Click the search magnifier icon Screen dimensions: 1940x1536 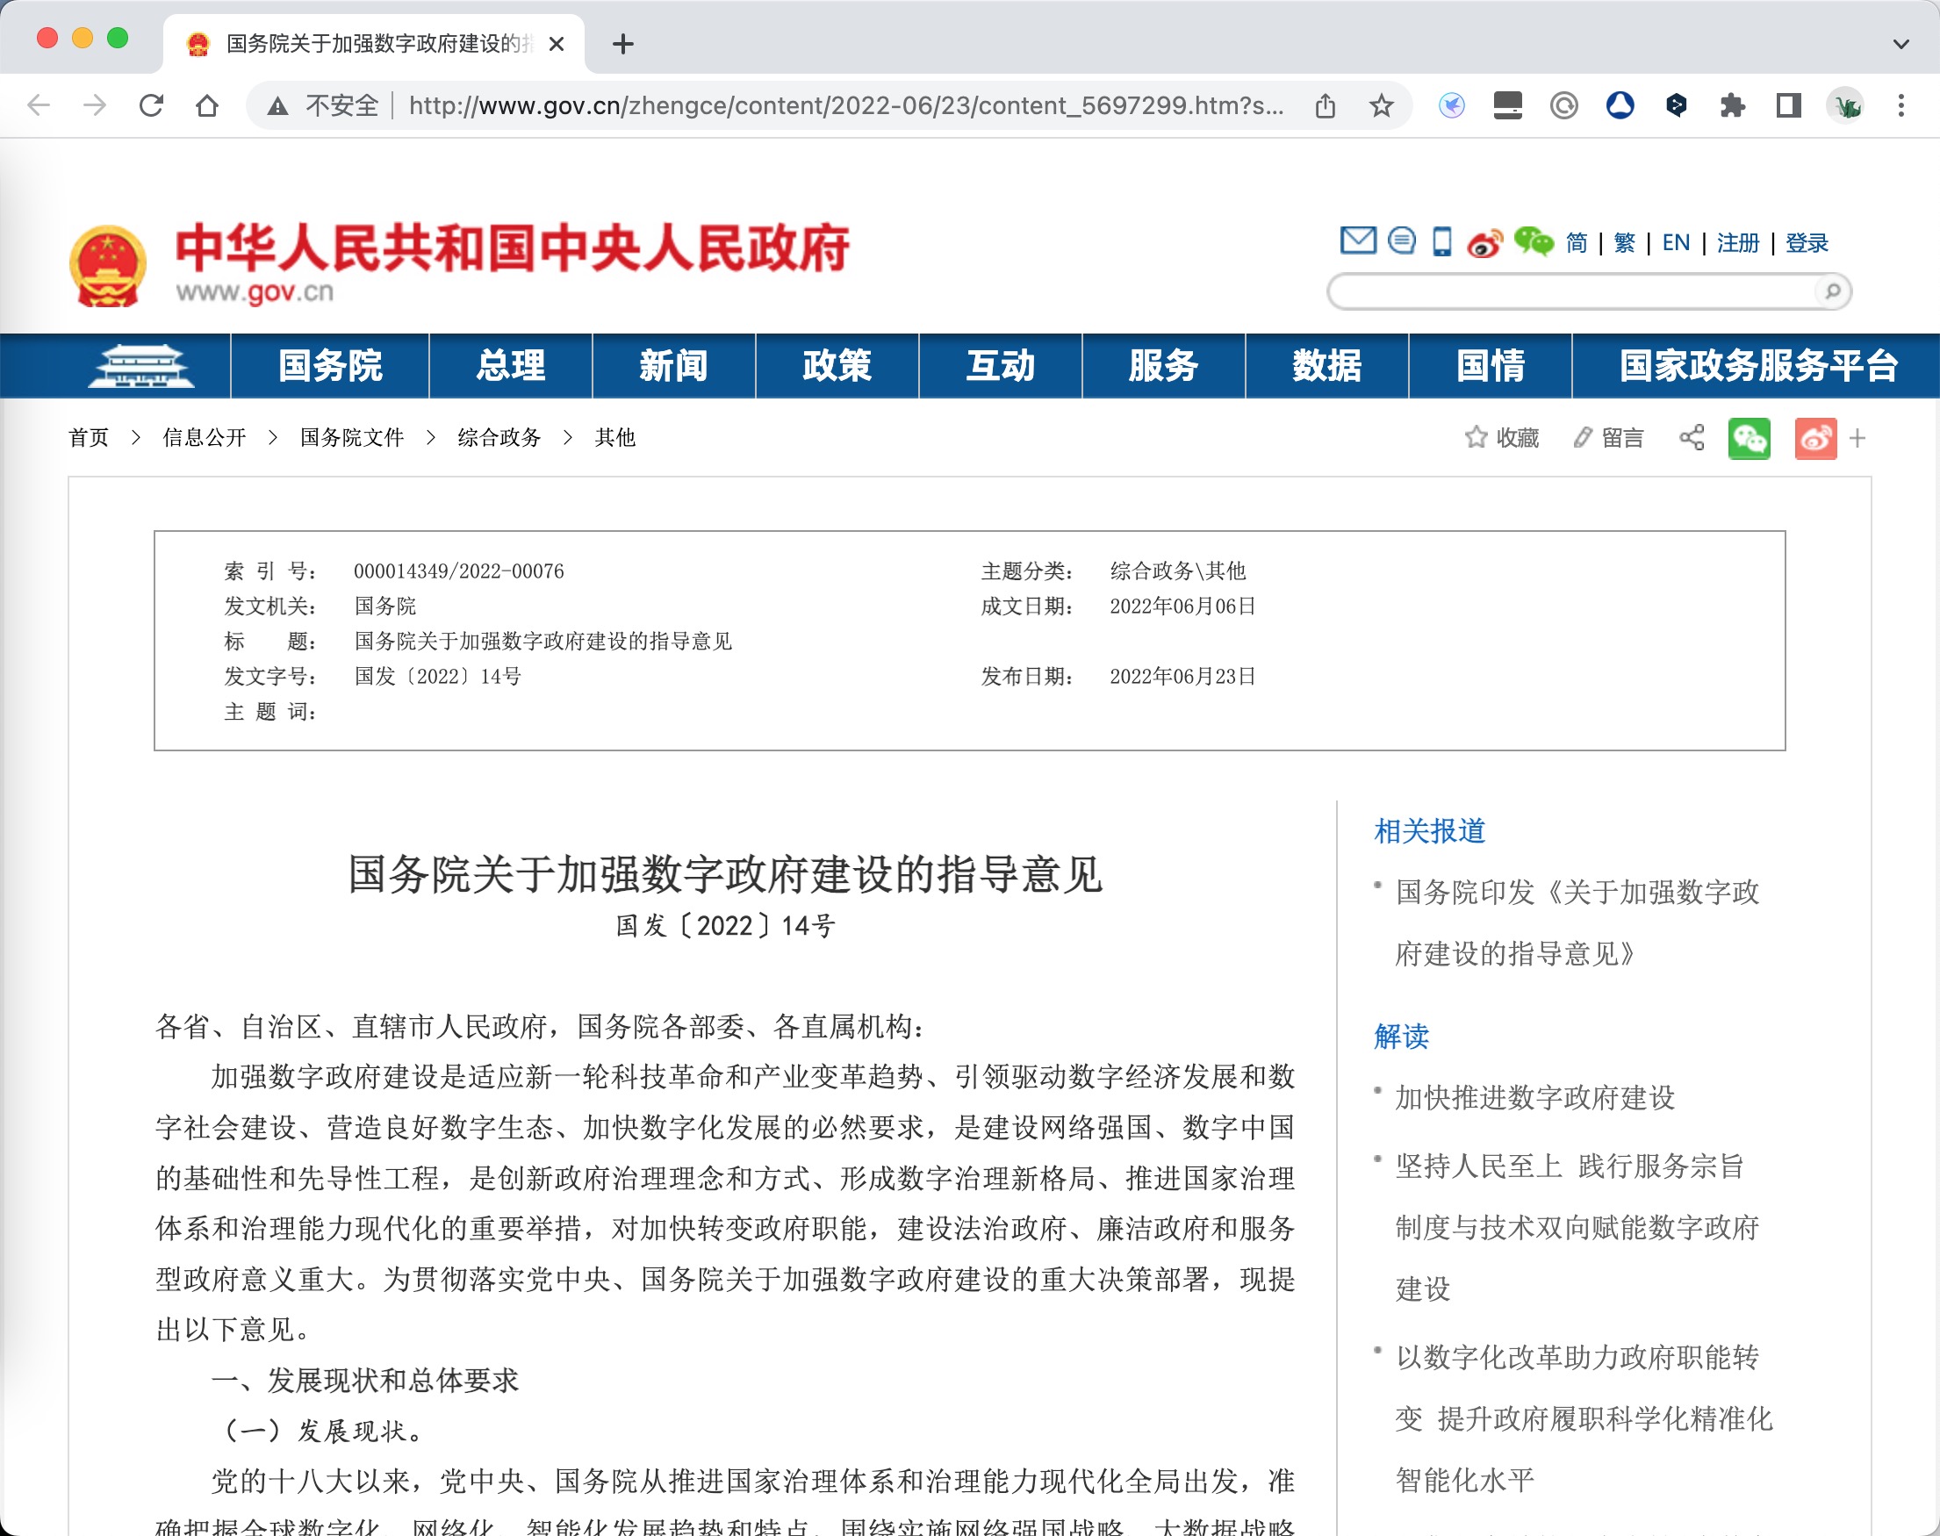click(1832, 291)
